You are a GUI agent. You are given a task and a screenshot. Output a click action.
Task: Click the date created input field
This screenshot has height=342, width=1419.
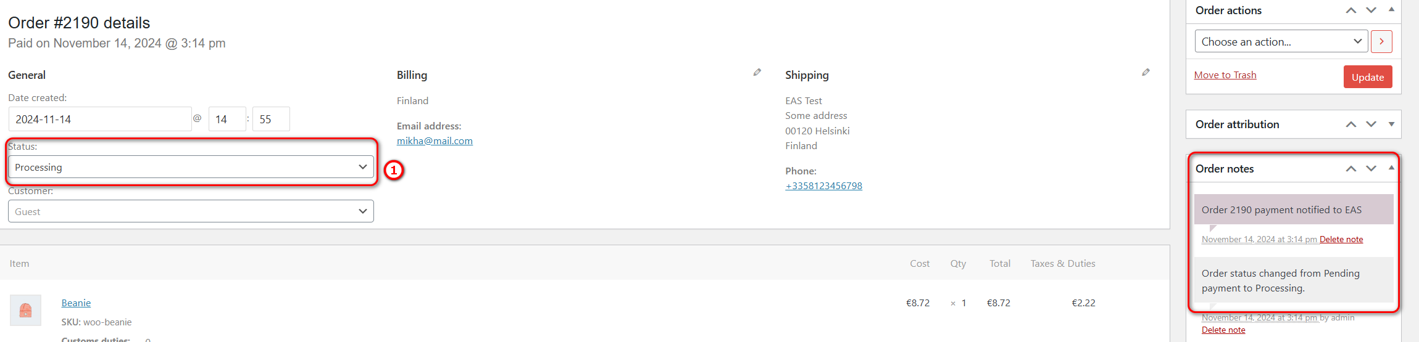click(x=100, y=120)
